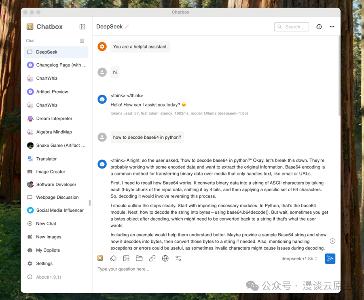The image size is (364, 300).
Task: Open the ChartWhiz chat below Artifact Preview
Action: (56, 105)
